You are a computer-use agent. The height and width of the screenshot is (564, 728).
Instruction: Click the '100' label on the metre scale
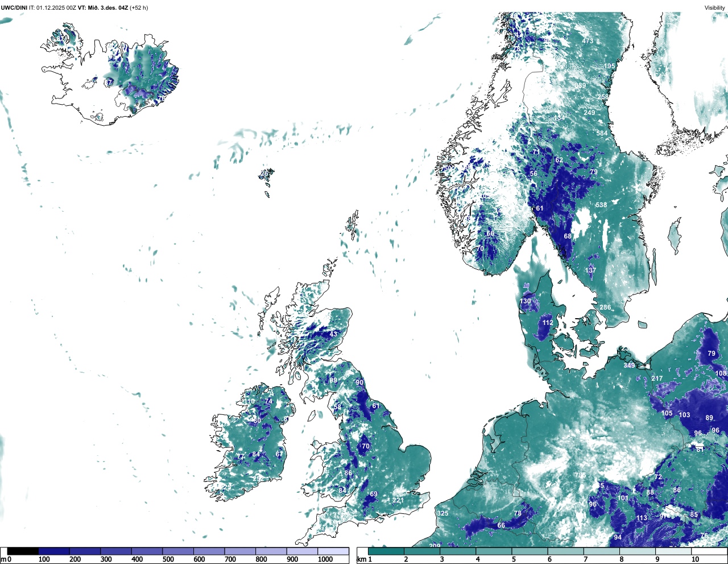(x=44, y=559)
